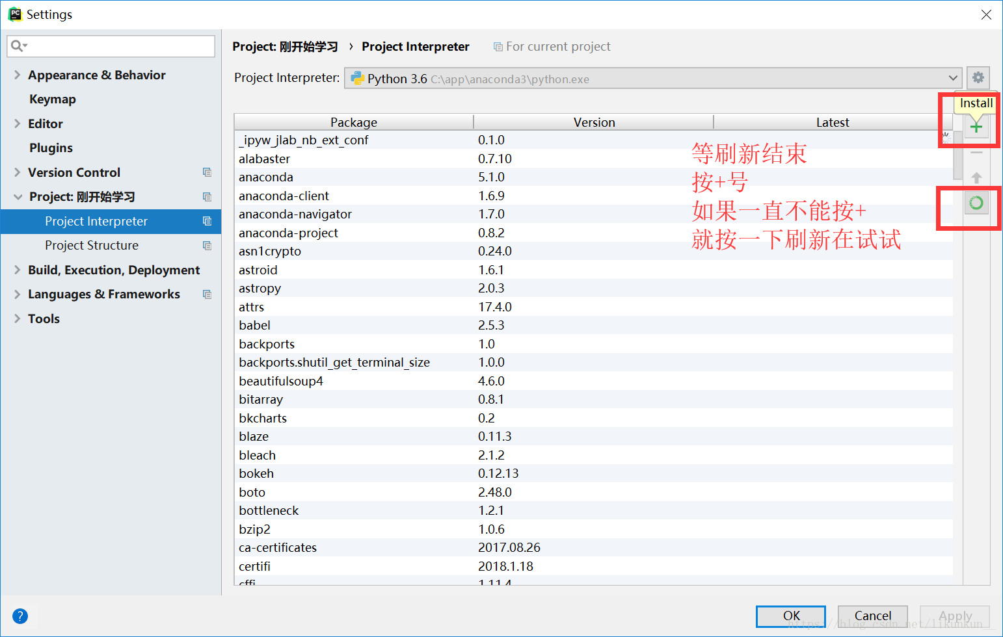Select Keymap in settings tree
The width and height of the screenshot is (1003, 637).
[53, 99]
